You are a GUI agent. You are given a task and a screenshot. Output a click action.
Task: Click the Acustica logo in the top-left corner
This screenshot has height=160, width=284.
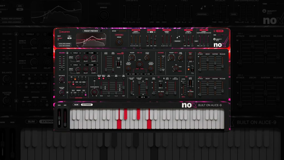point(64,32)
